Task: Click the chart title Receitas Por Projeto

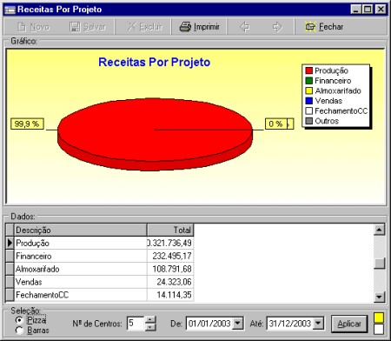Action: coord(155,62)
